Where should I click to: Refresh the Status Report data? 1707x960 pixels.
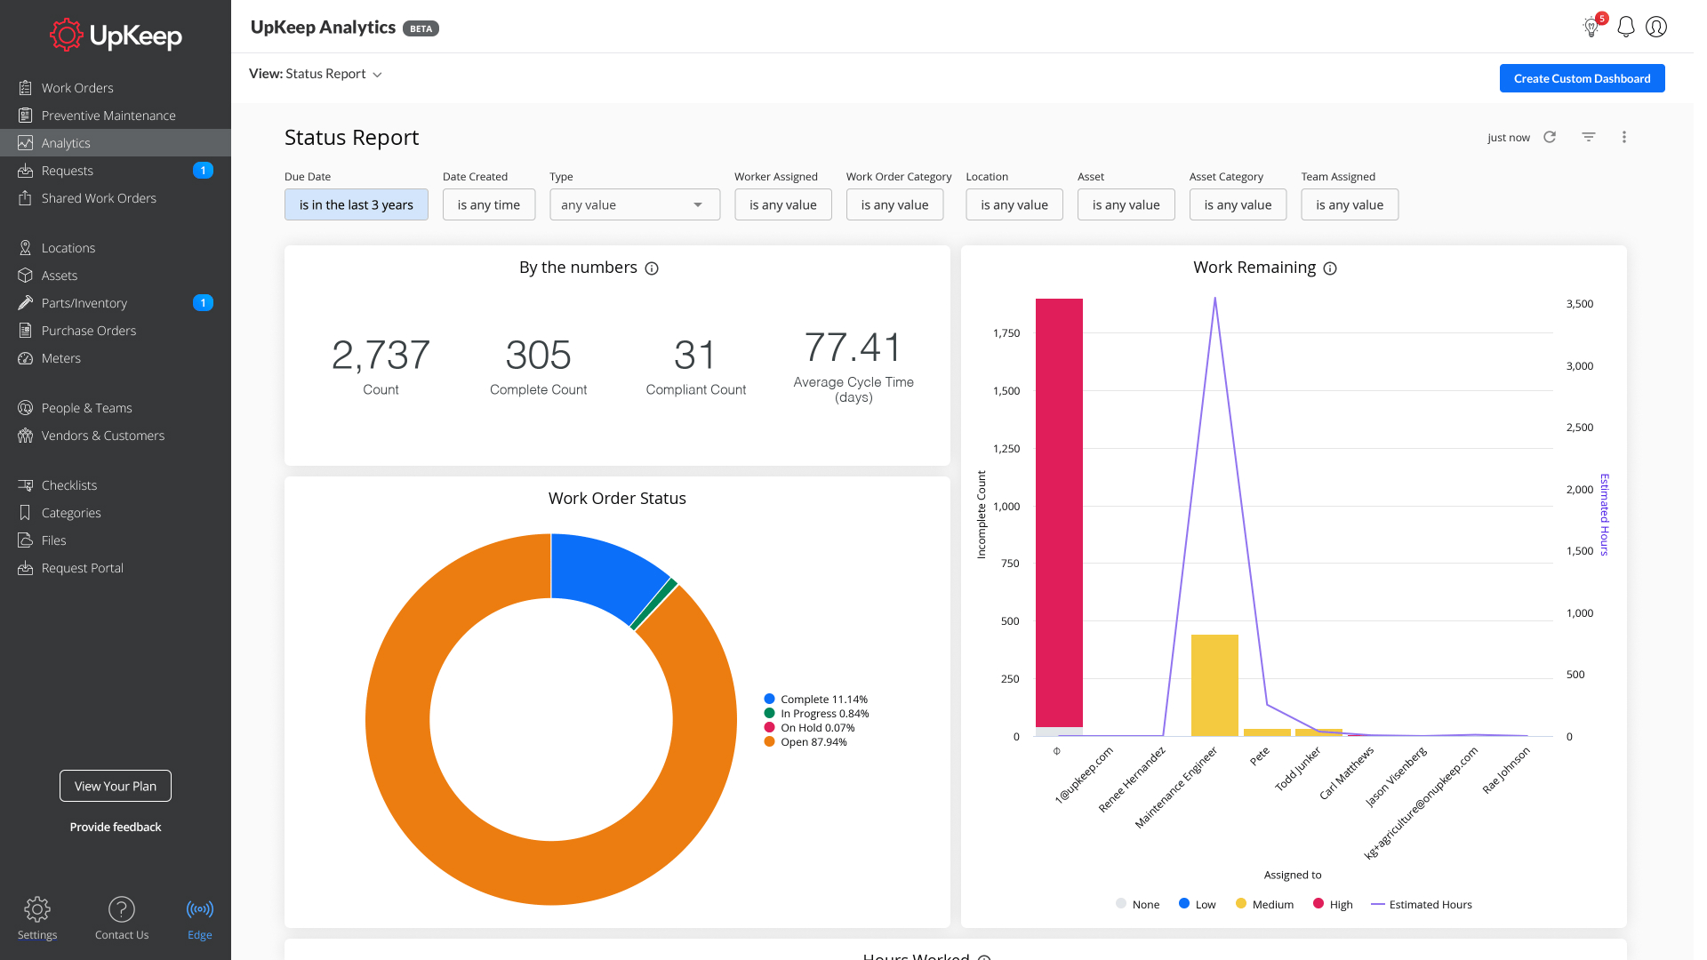[x=1550, y=137]
